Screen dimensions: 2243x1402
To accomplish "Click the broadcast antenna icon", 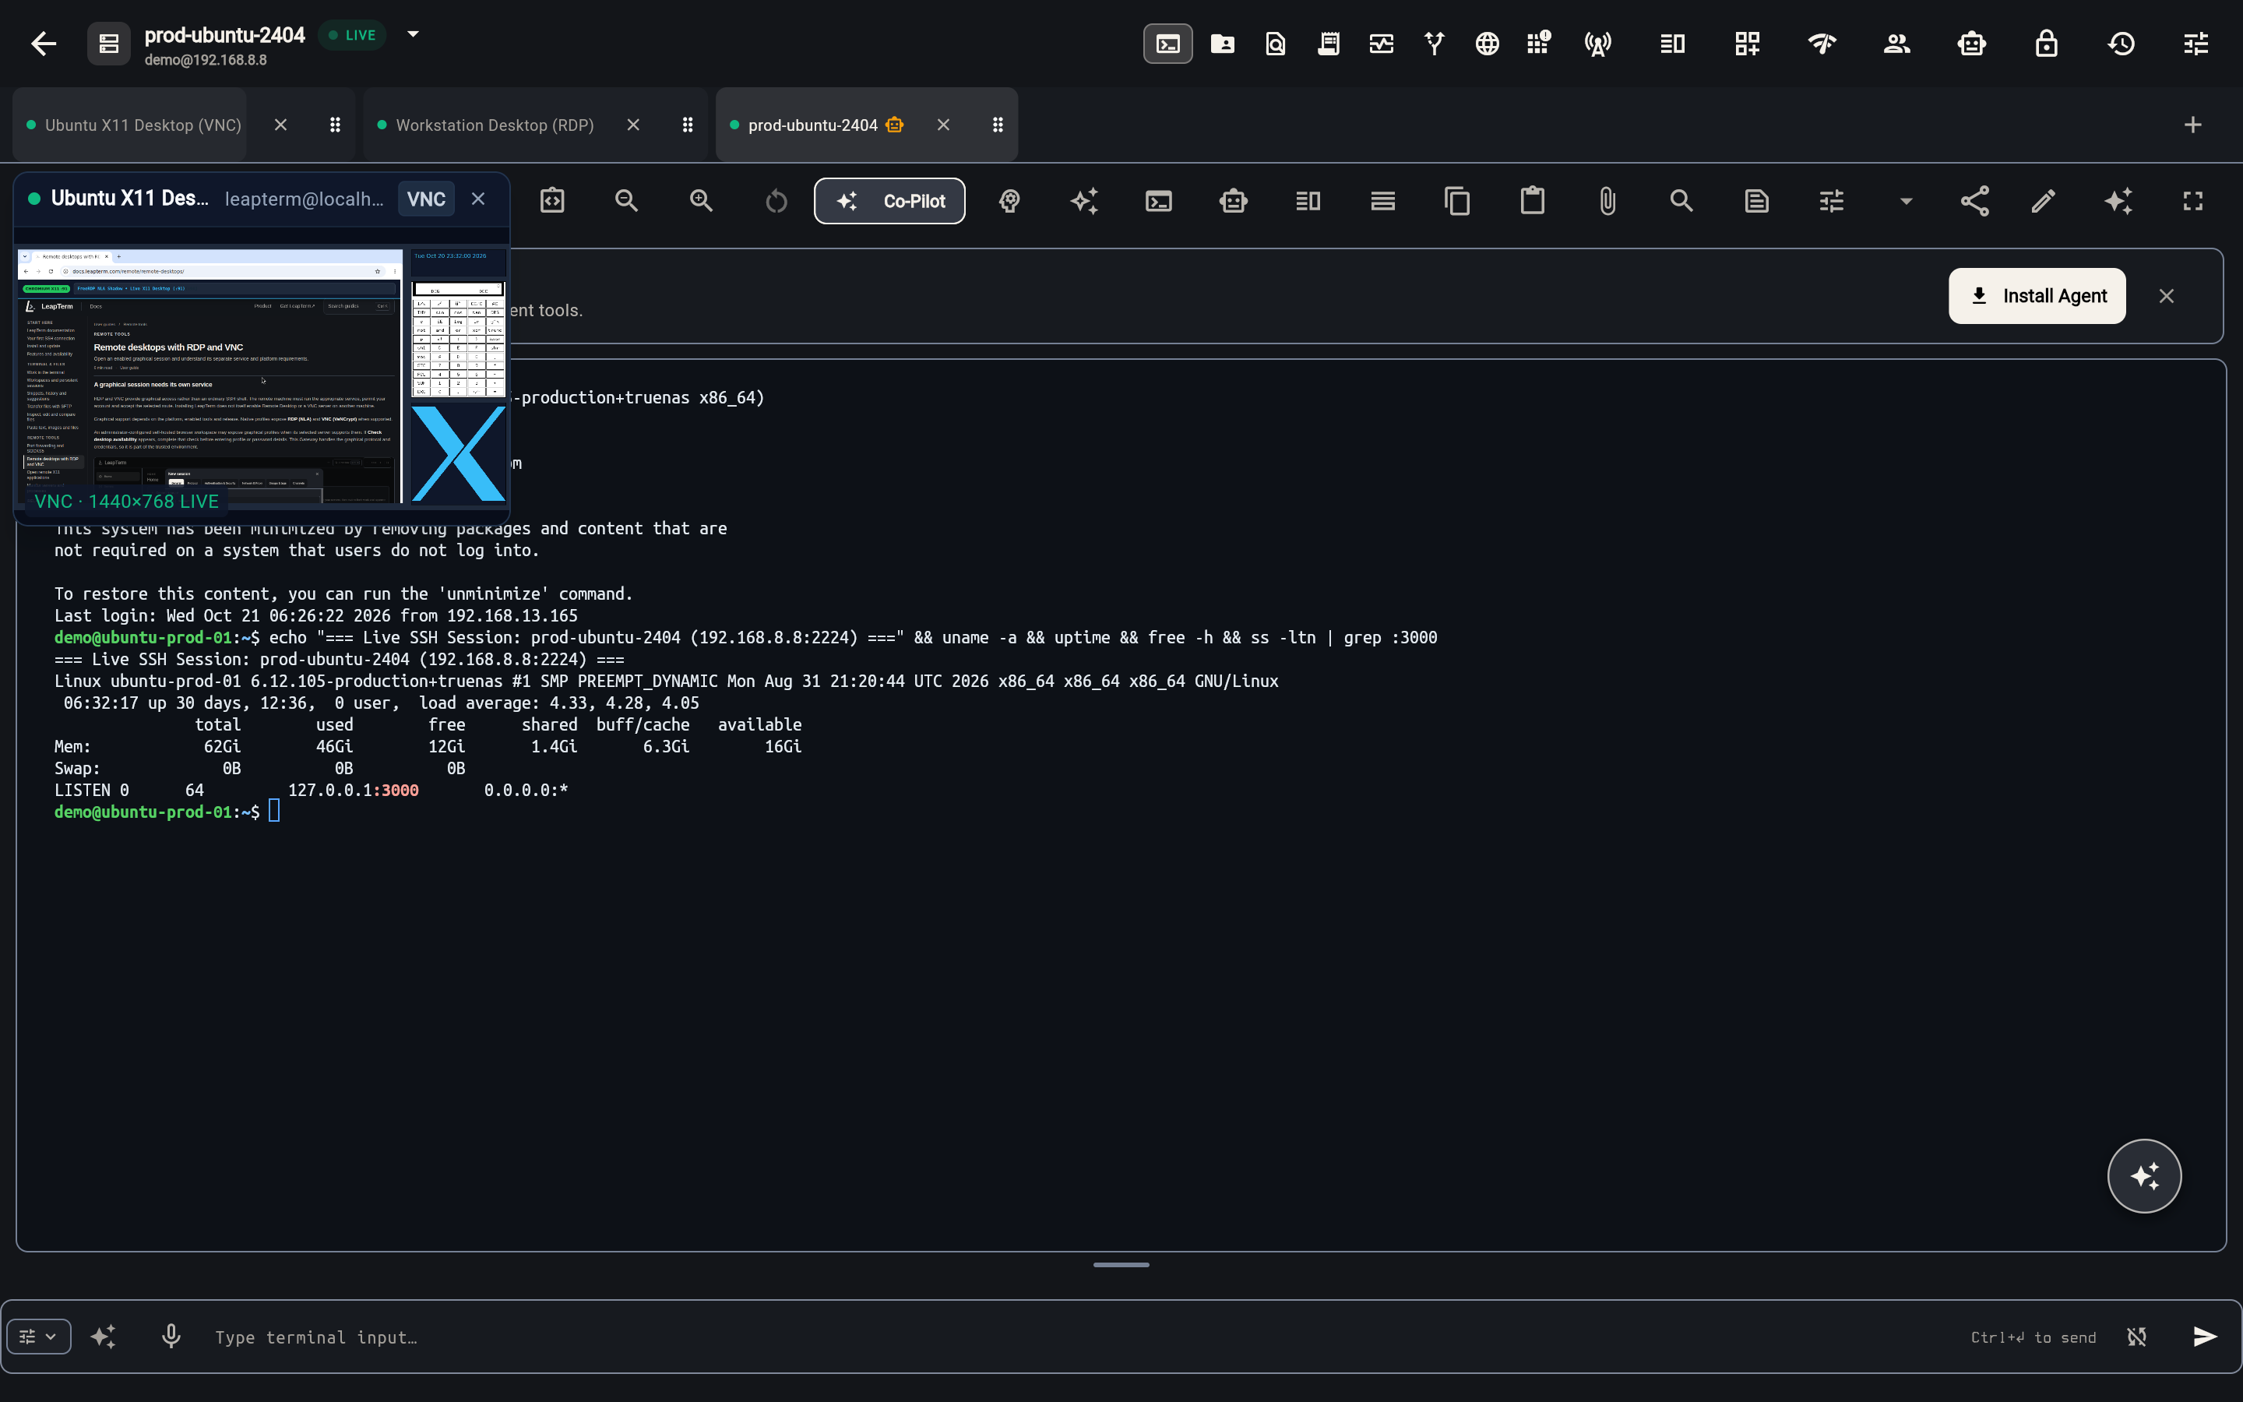I will [1598, 44].
